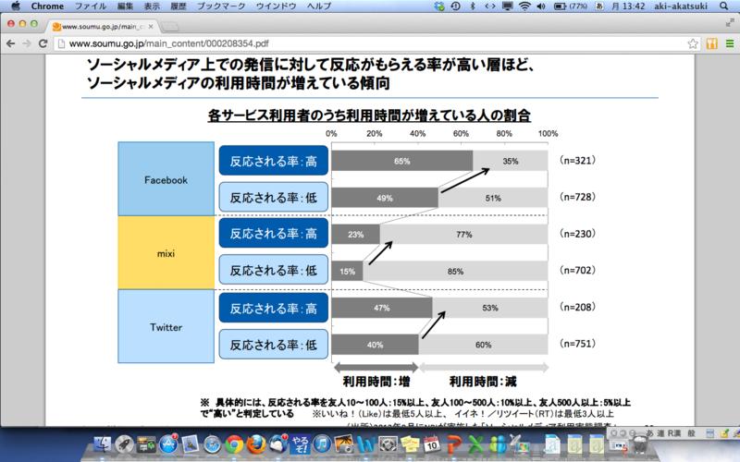The width and height of the screenshot is (740, 462).
Task: Close the soumu.go.jp tab
Action: [x=151, y=27]
